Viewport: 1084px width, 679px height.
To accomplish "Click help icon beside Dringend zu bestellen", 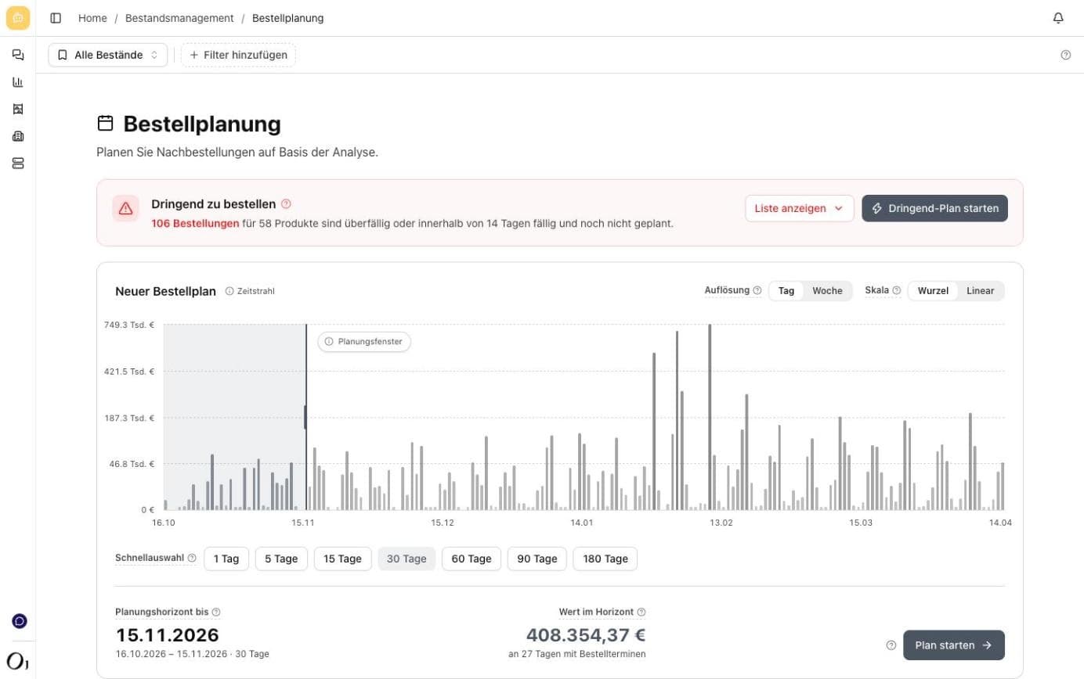I will (x=286, y=204).
